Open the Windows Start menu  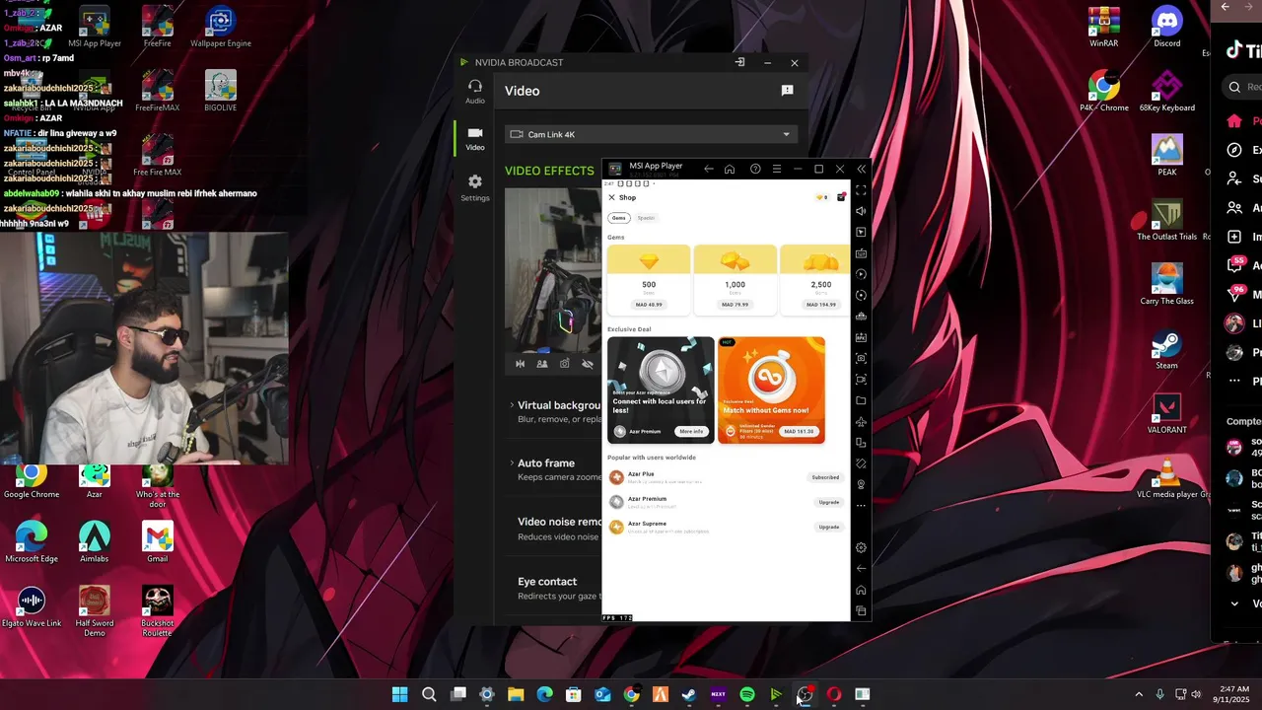pos(399,694)
